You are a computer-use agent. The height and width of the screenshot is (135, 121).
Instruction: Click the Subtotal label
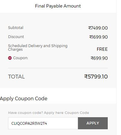pos(16,28)
